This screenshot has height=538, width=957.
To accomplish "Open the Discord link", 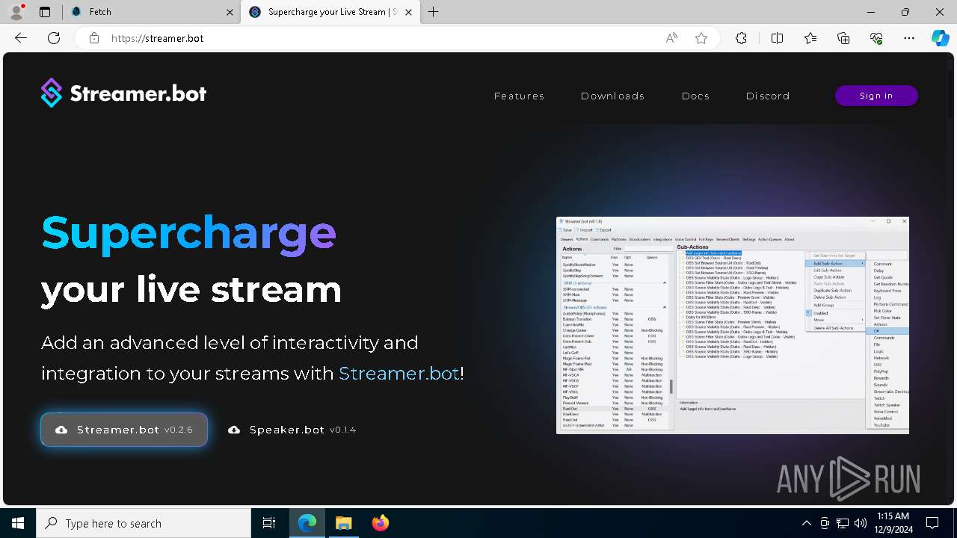I will tap(768, 96).
